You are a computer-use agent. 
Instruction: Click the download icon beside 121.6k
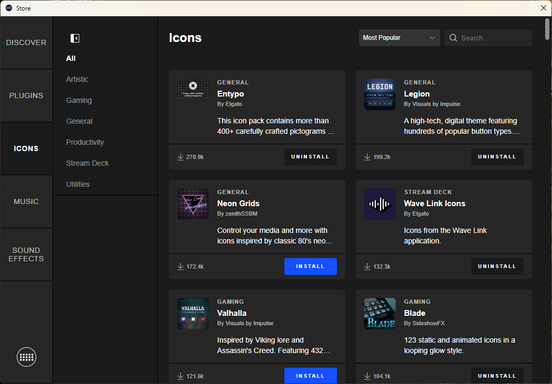coord(181,376)
